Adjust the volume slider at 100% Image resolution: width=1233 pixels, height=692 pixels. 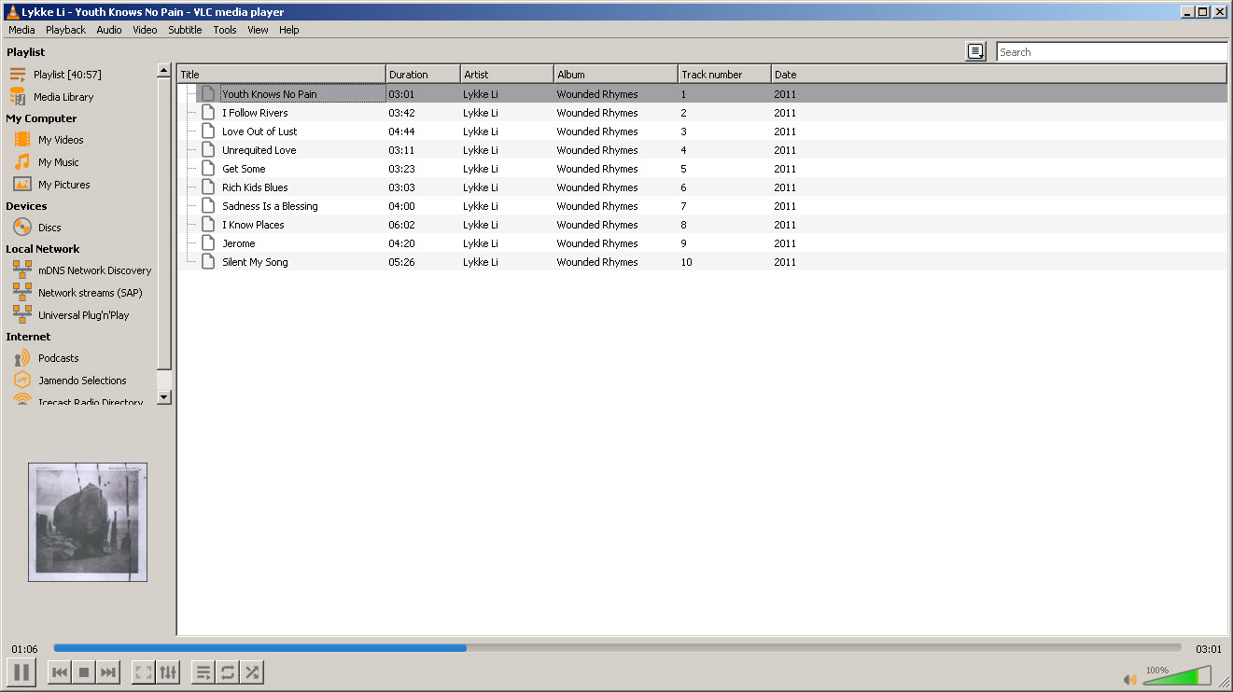click(1177, 676)
